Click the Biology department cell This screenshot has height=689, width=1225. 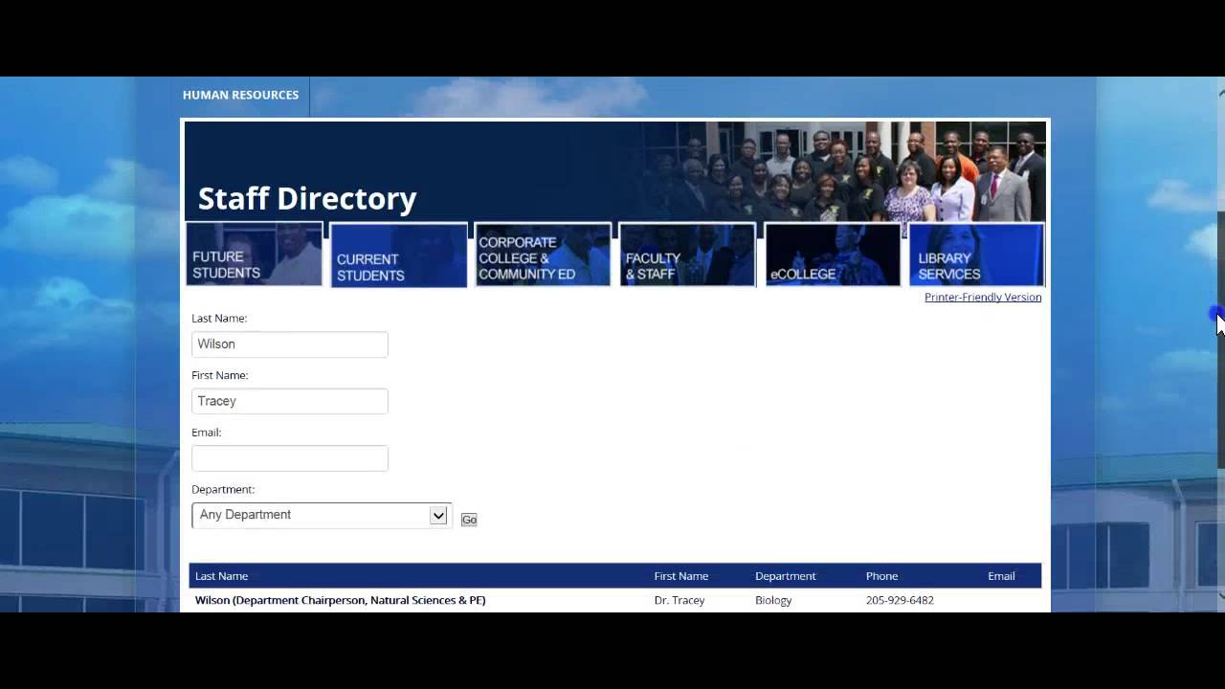773,600
